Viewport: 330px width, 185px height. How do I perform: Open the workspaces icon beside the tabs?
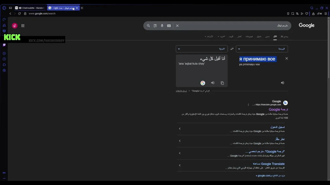click(x=10, y=8)
